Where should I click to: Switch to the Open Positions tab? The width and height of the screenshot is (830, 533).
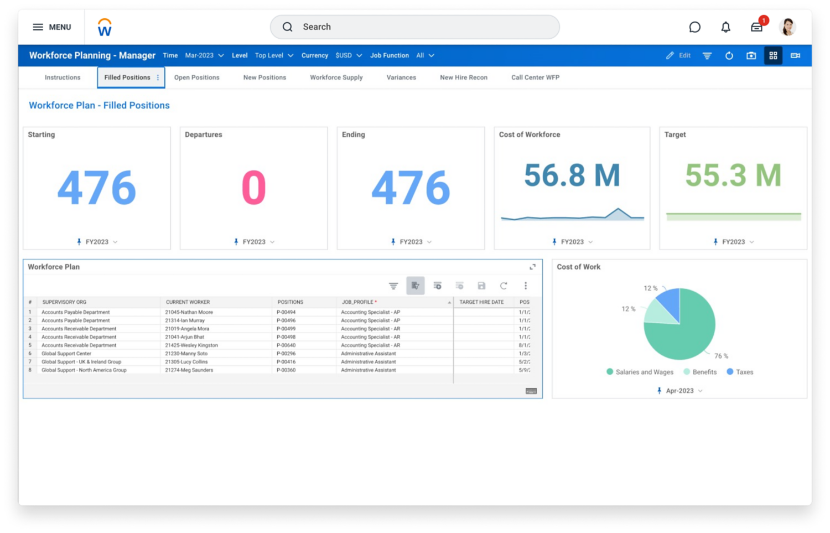click(196, 77)
